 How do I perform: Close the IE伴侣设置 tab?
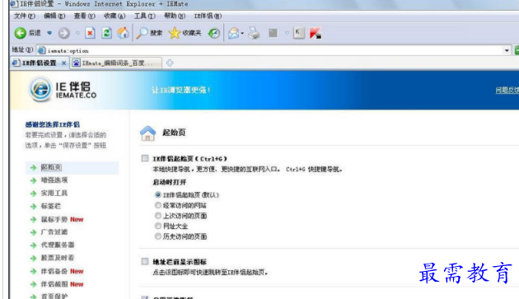click(64, 63)
